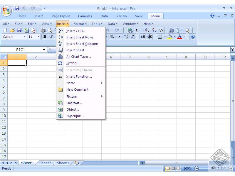This screenshot has height=176, width=235.
Task: Click the AutoSum sigma icon
Action: point(137,30)
